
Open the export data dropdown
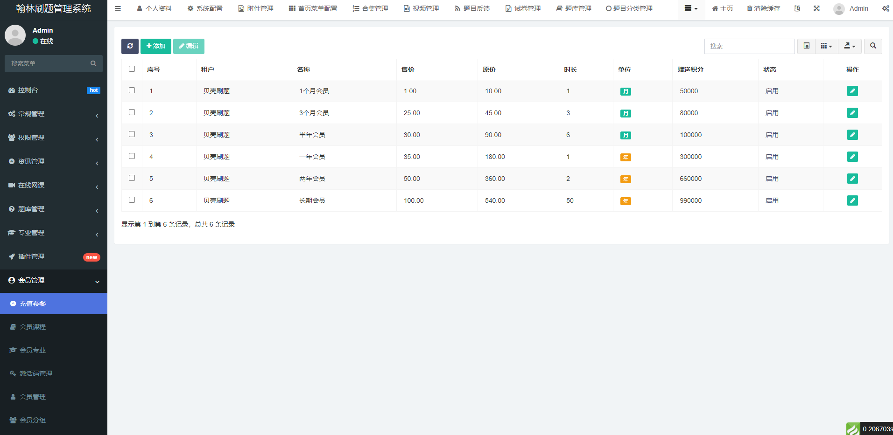click(x=850, y=46)
